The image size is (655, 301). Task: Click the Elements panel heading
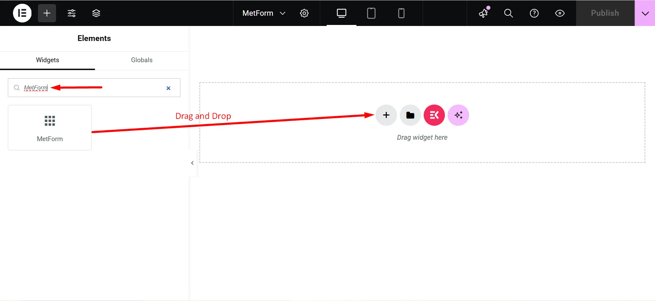click(94, 38)
